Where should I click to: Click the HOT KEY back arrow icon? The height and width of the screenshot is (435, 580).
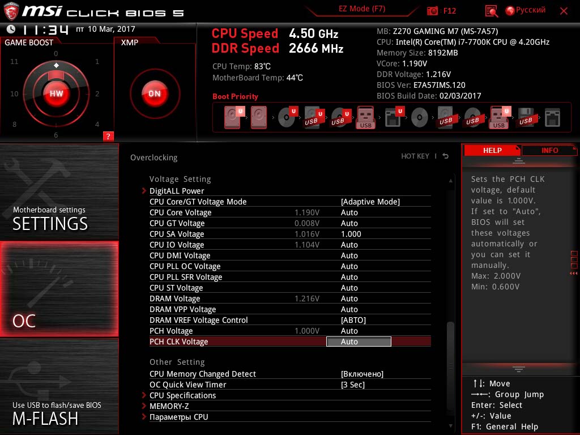pos(446,156)
